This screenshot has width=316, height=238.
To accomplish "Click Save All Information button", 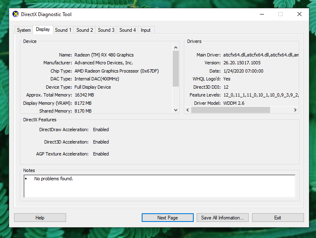I will point(223,218).
